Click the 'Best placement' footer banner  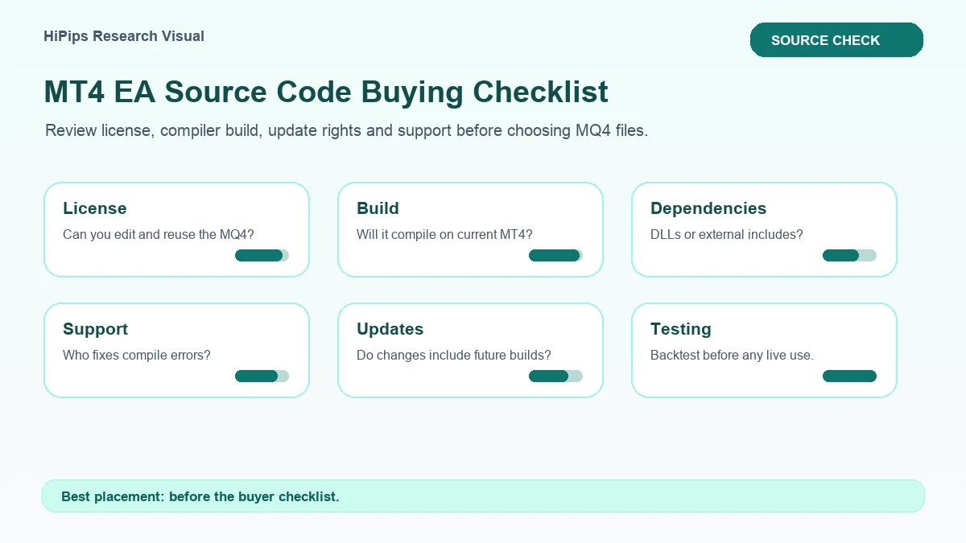pyautogui.click(x=483, y=496)
